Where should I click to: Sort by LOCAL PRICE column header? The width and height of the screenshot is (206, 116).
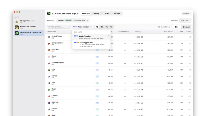(x=168, y=32)
